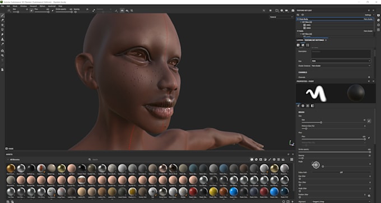Select the Texture Set Settings tab
Viewport: 381px width, 203px height.
314,40
